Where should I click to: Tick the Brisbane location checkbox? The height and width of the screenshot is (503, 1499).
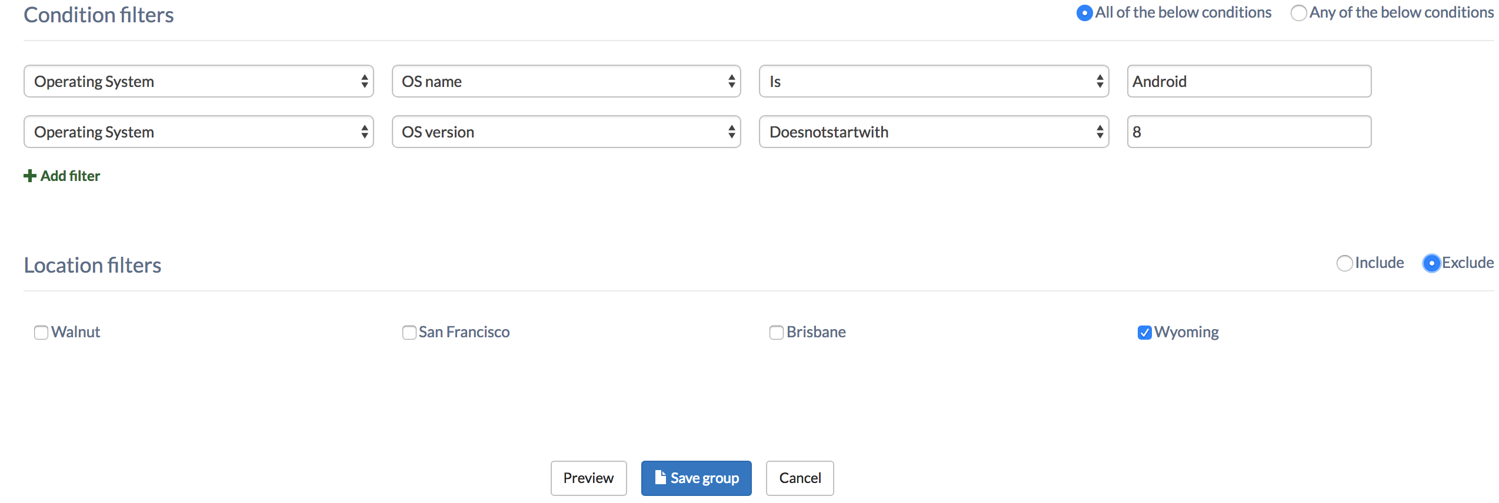coord(777,333)
